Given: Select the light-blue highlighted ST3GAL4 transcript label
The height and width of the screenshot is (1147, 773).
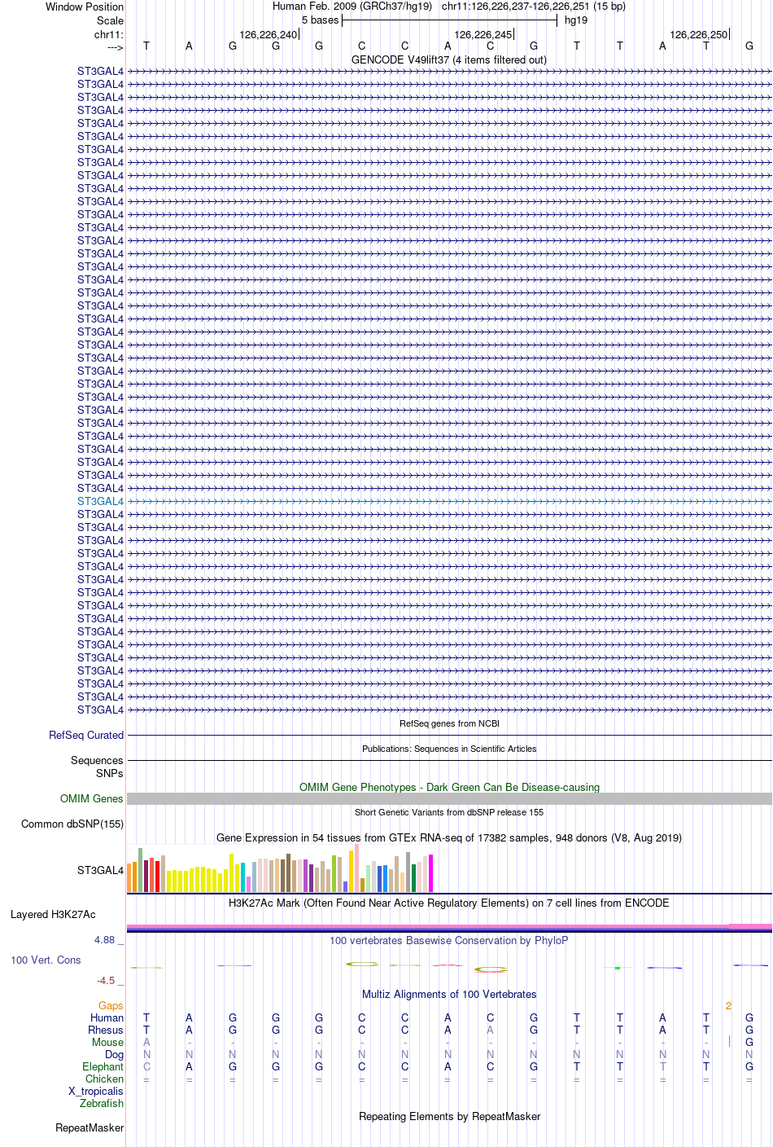Looking at the screenshot, I should coord(101,501).
